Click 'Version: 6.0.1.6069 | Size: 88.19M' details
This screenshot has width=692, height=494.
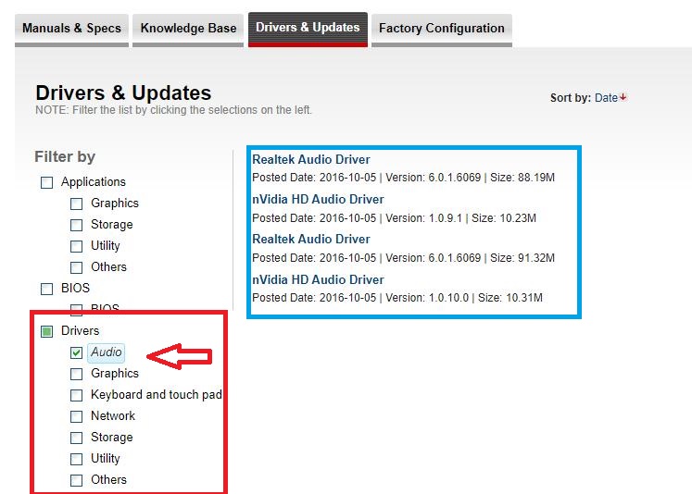470,178
